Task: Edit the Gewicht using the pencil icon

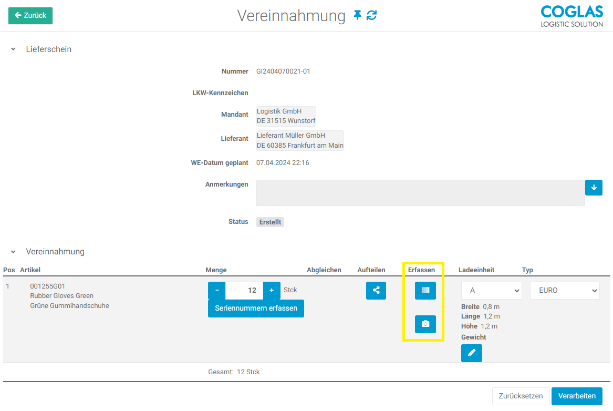Action: point(471,353)
